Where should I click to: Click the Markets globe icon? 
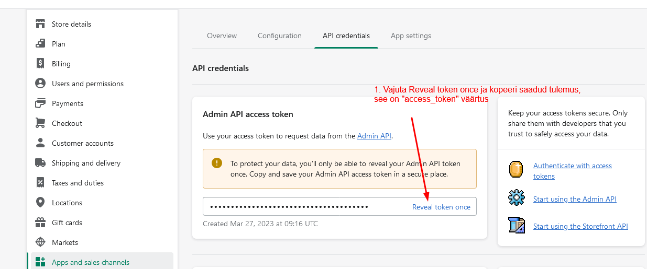[40, 242]
